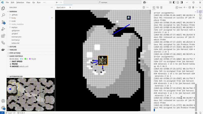Go forward with the right arrow
The height and width of the screenshot is (114, 203).
tap(61, 2)
